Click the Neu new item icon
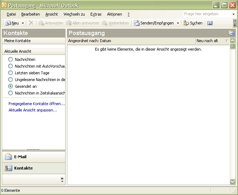Image resolution: width=238 pixels, height=195 pixels. [x=8, y=23]
